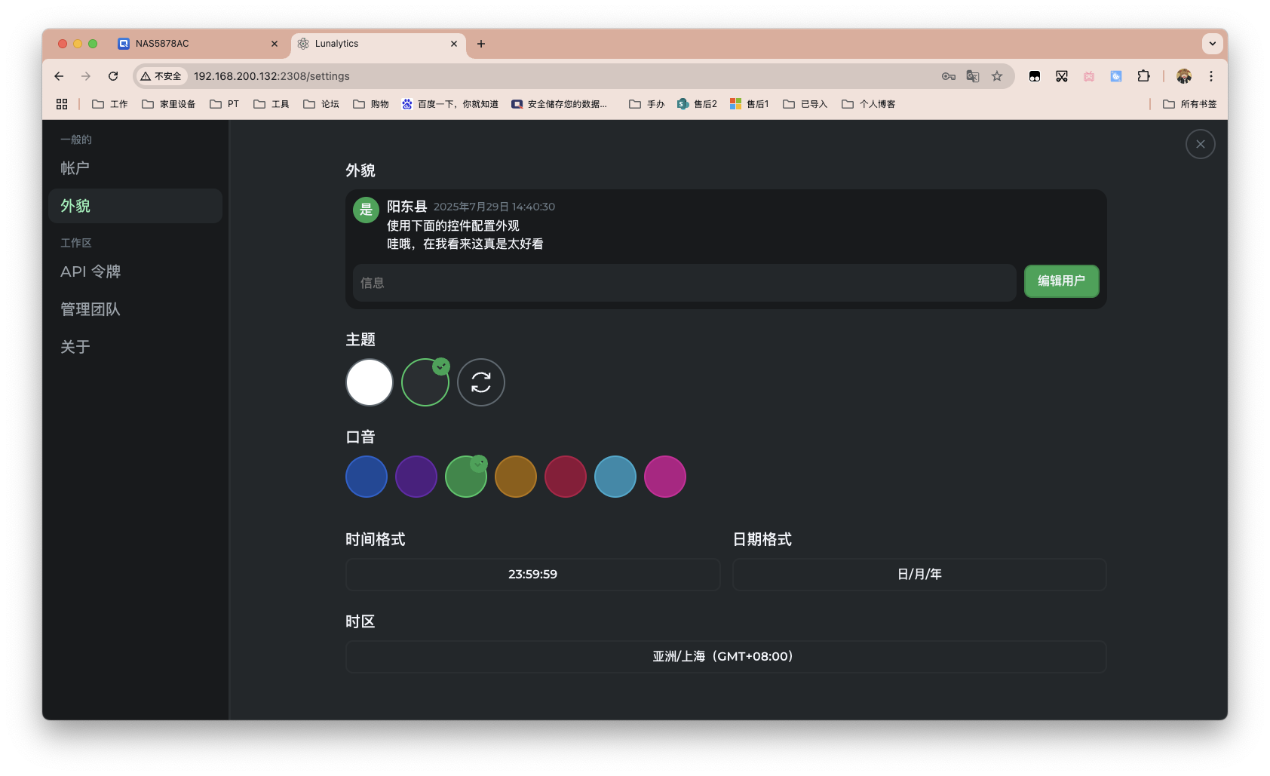Viewport: 1270px width, 776px height.
Task: Open the timezone selector 亚洲/上海
Action: (x=725, y=656)
